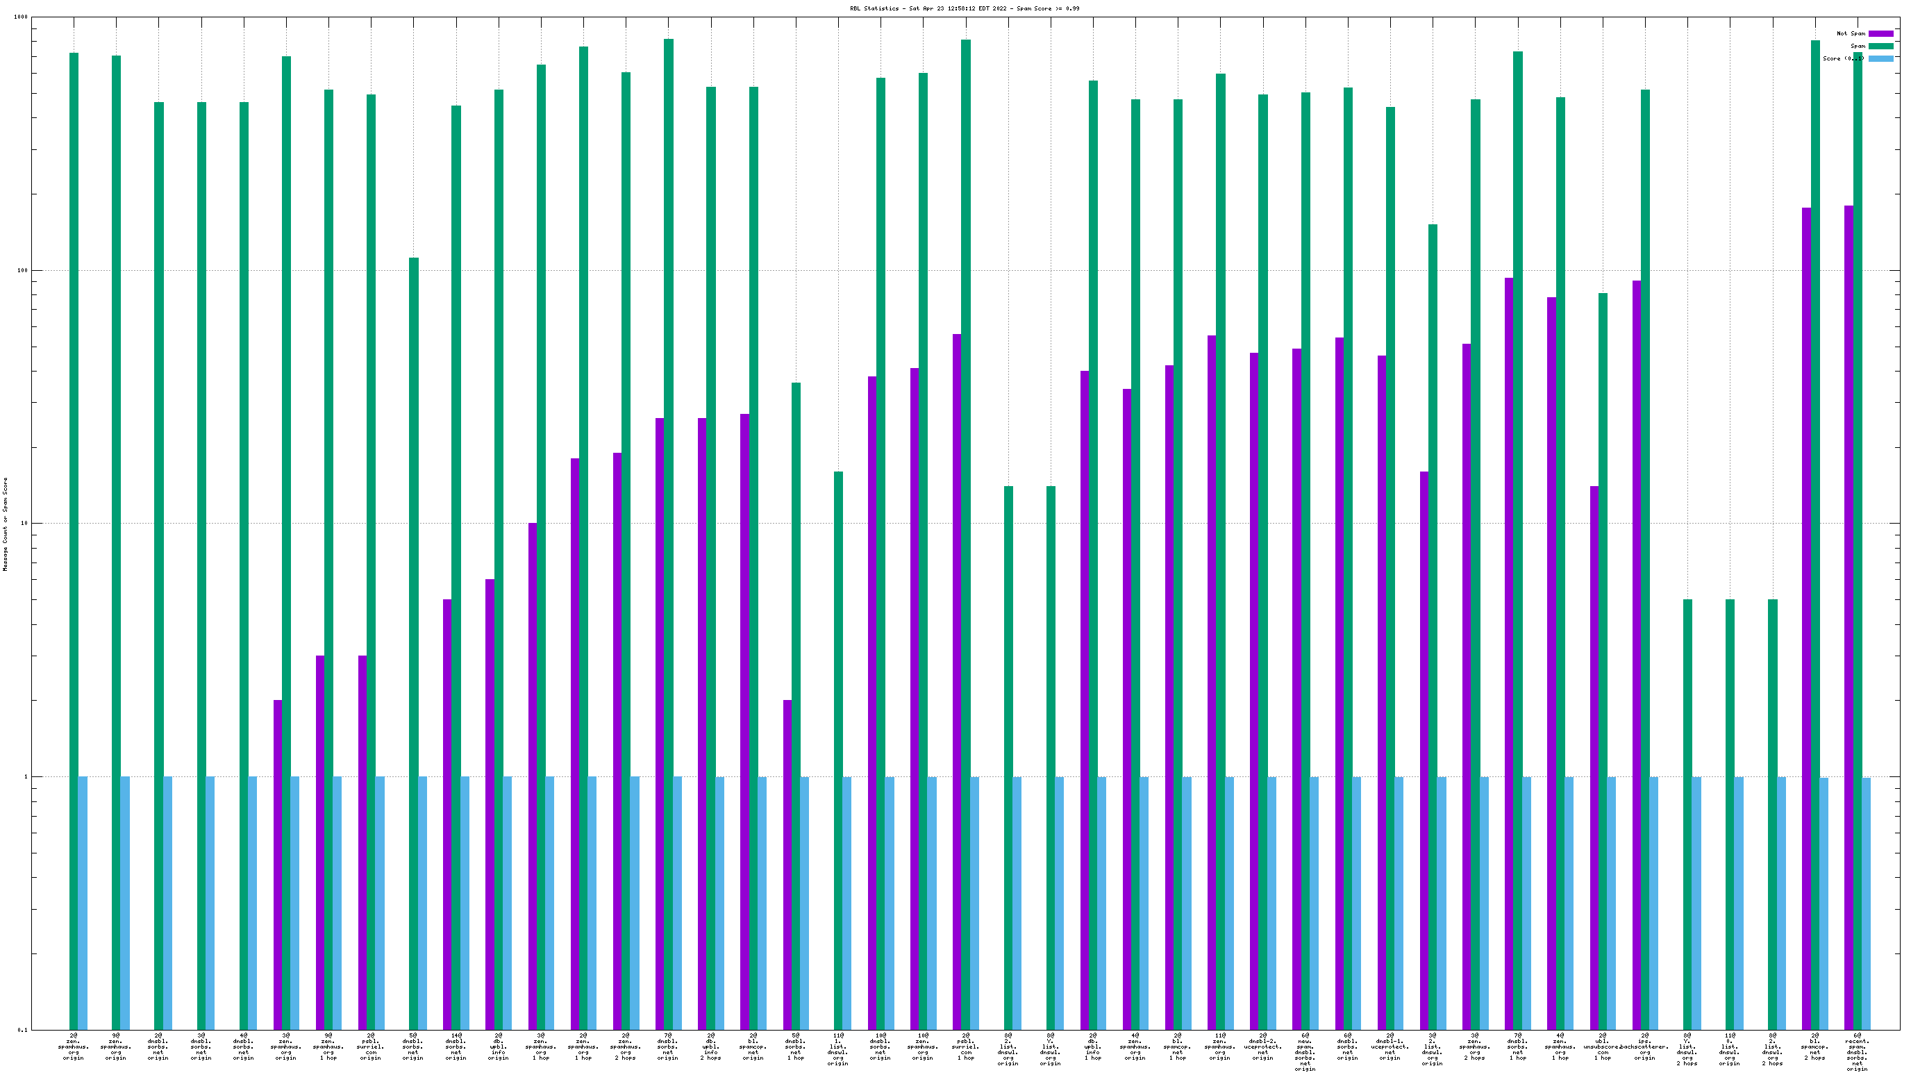Click the purple Not Spam legend swatch
This screenshot has width=1911, height=1075.
click(x=1880, y=33)
